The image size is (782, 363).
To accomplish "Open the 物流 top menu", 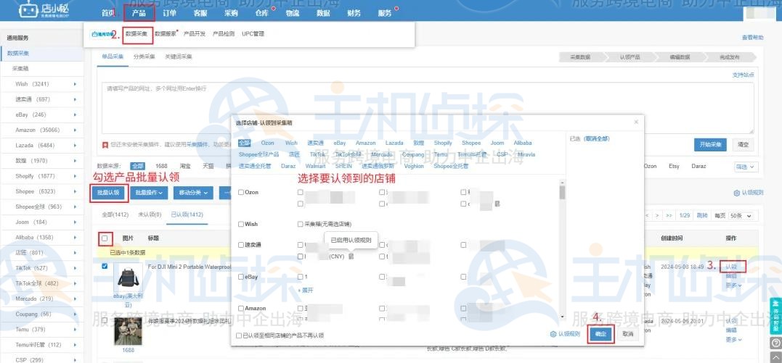I will click(x=293, y=13).
